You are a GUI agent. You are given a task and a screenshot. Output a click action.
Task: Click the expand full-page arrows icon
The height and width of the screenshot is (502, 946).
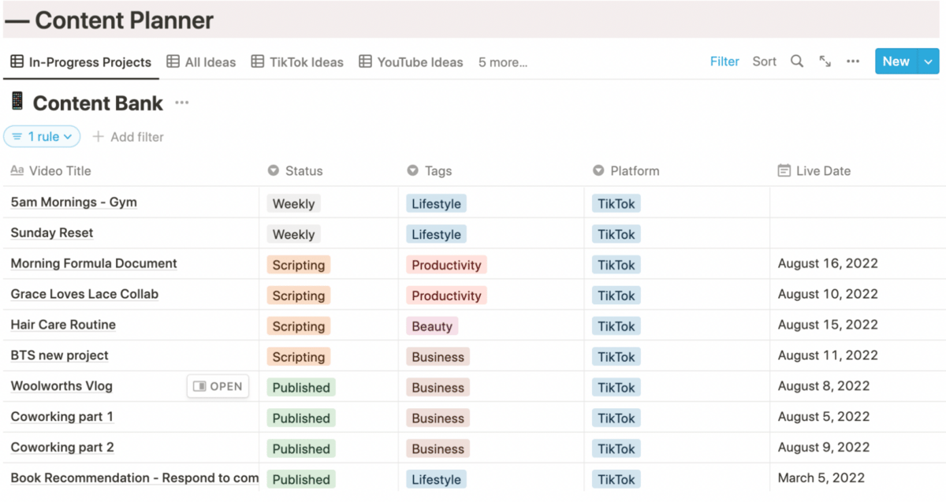point(825,61)
